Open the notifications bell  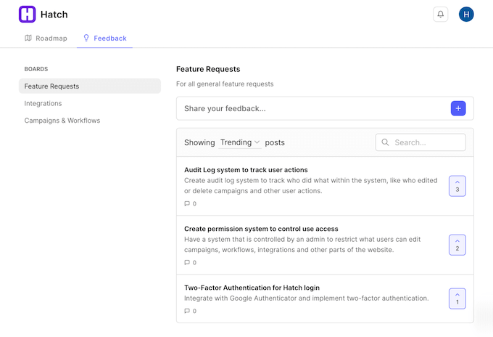pyautogui.click(x=440, y=14)
